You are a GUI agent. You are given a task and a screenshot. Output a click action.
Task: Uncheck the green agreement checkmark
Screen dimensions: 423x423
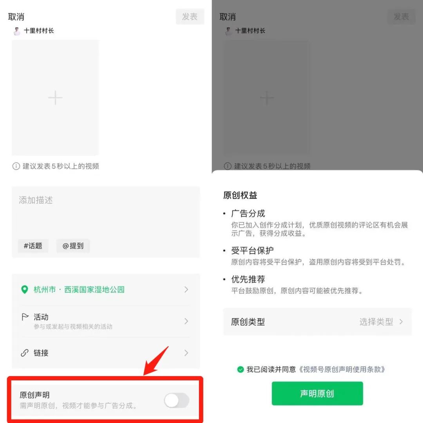point(240,369)
